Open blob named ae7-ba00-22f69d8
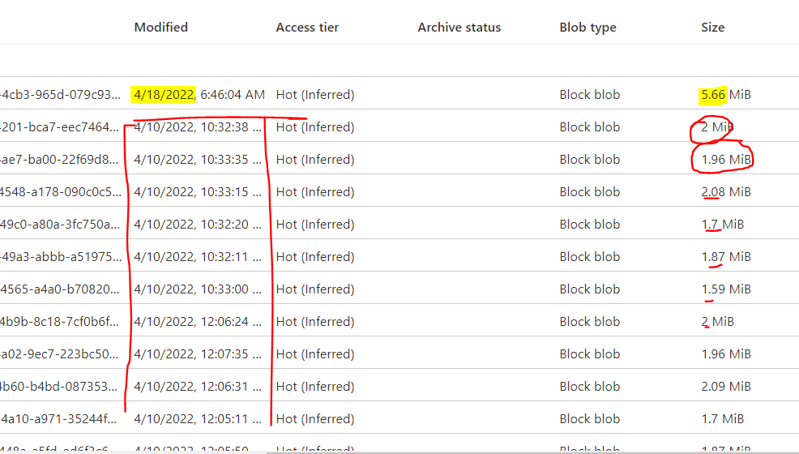The height and width of the screenshot is (454, 799). [x=59, y=160]
